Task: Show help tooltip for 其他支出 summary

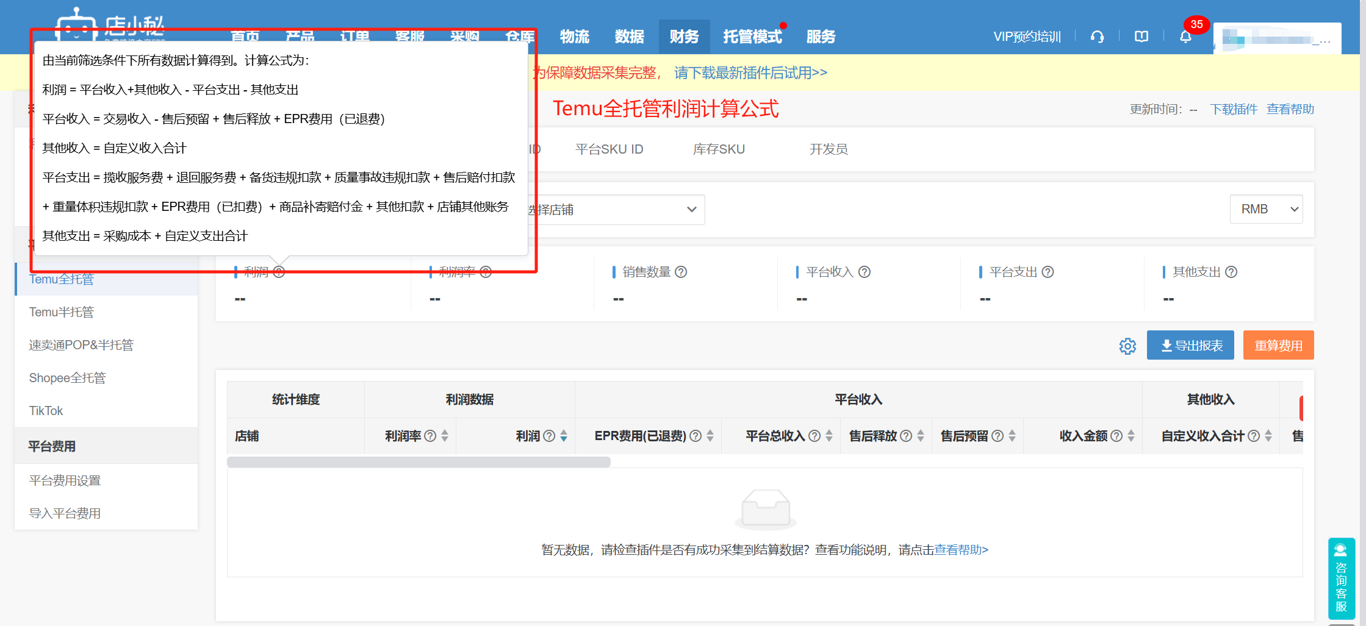Action: (x=1231, y=272)
